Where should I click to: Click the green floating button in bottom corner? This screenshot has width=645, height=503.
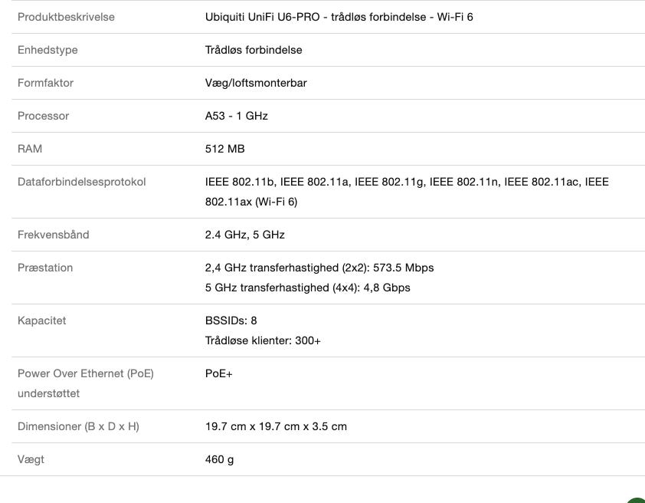click(637, 498)
